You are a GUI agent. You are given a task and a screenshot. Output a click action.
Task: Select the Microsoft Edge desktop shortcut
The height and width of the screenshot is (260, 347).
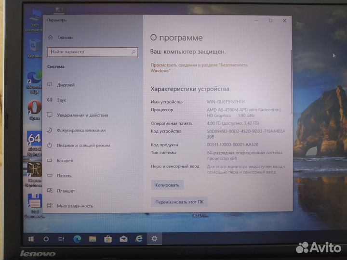click(x=34, y=82)
